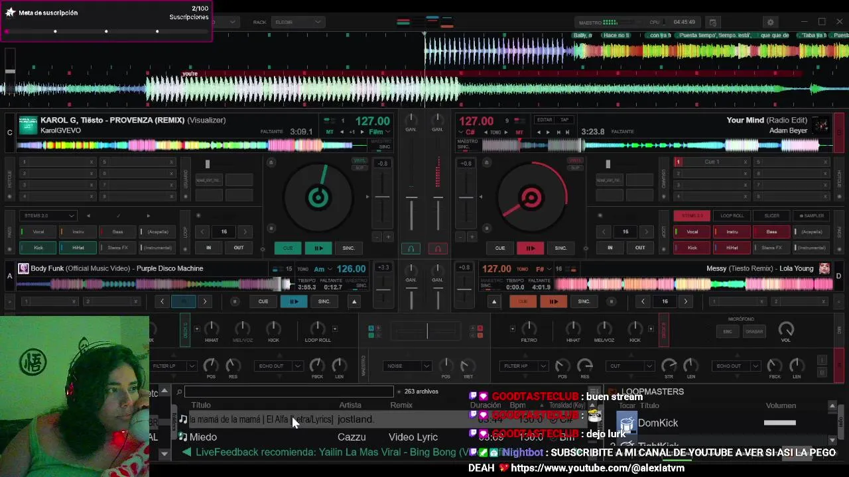Delete hot cue 1 on Your Mind deck
This screenshot has width=849, height=477.
click(x=746, y=162)
